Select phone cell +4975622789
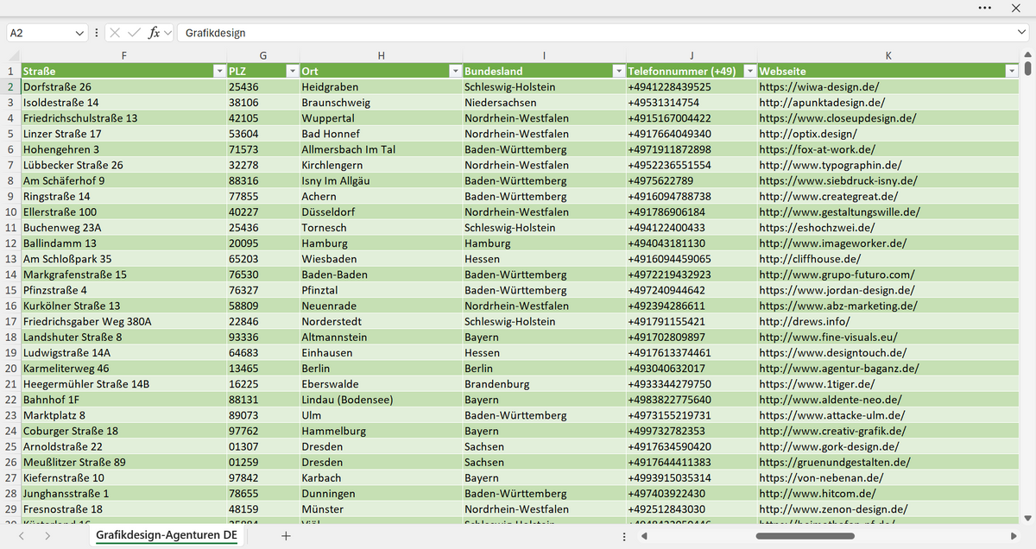Viewport: 1036px width, 549px height. [x=692, y=180]
